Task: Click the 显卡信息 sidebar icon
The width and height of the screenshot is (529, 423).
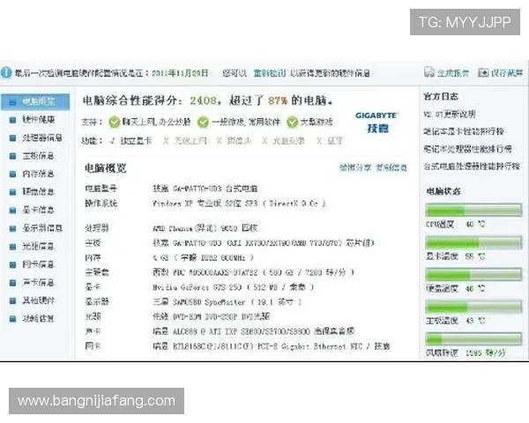Action: pyautogui.click(x=13, y=210)
